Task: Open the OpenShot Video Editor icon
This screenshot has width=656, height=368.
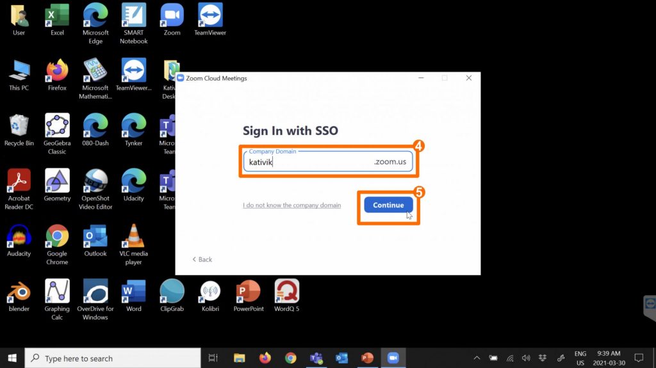Action: (95, 184)
